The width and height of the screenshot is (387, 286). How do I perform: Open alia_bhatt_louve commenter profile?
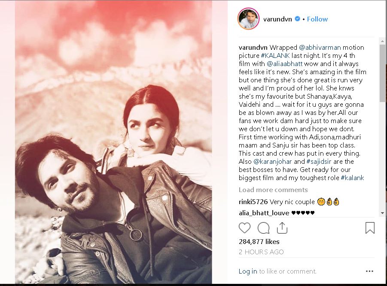coord(264,213)
